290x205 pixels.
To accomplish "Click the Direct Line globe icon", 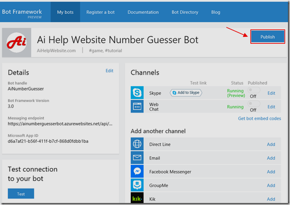I will [137, 144].
